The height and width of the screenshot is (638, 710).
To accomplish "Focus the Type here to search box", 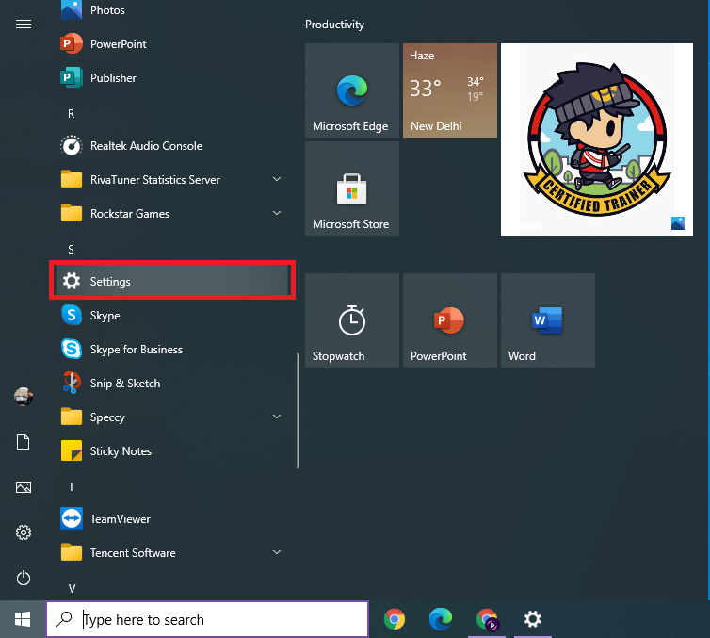I will pos(207,619).
